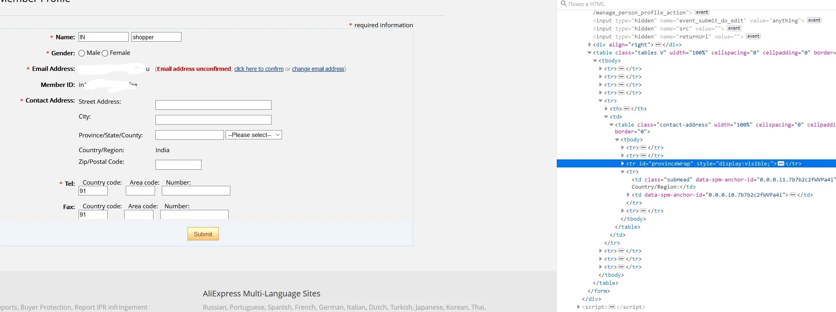This screenshot has height=312, width=836.
Task: Click Fax country code field with 91
Action: (x=93, y=214)
